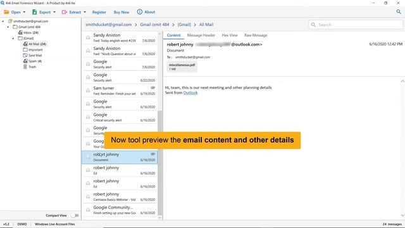Switch to the Raw Message tab
The width and height of the screenshot is (405, 228).
[256, 35]
